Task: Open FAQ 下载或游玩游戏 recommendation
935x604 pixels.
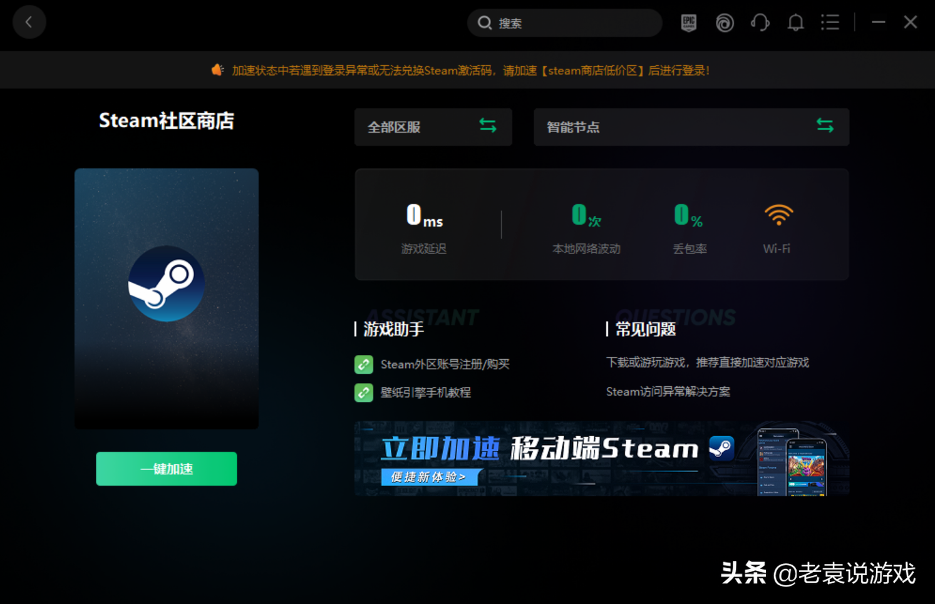Action: 708,362
